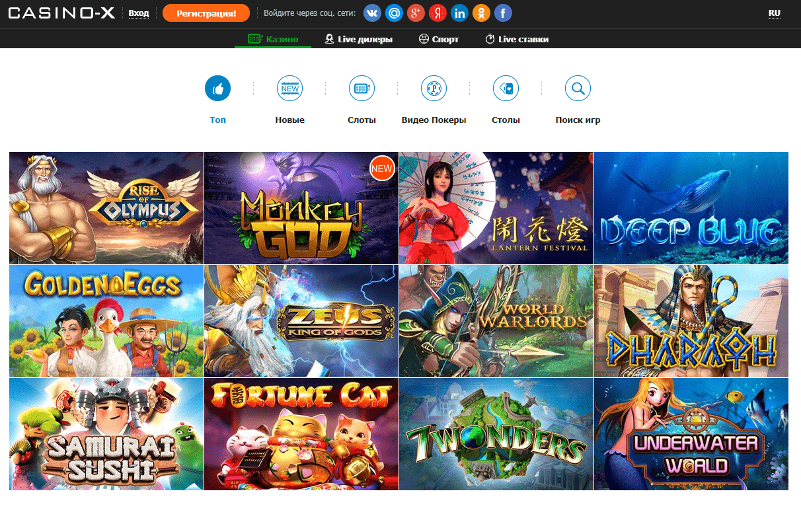Select the Новые category icon marked NEW

(289, 88)
